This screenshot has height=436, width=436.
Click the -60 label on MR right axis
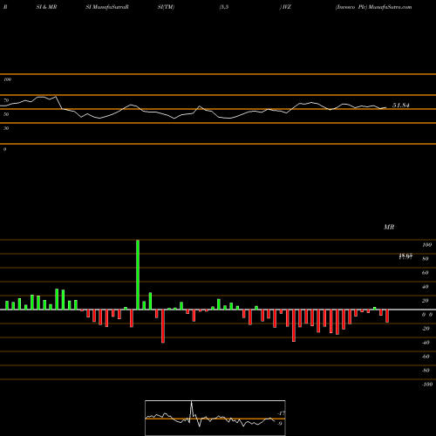[426, 357]
